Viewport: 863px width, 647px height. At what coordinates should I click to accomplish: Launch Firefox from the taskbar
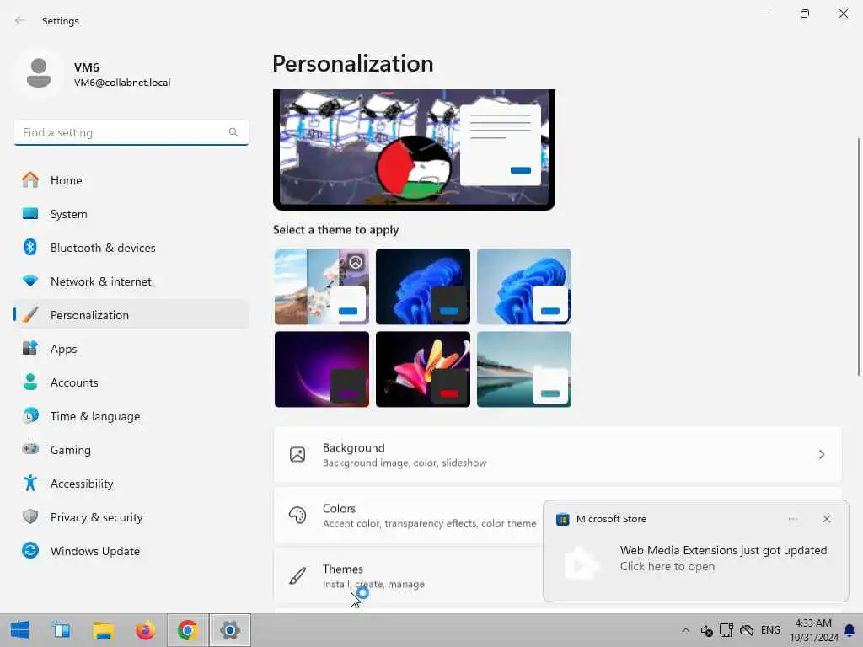click(x=145, y=630)
